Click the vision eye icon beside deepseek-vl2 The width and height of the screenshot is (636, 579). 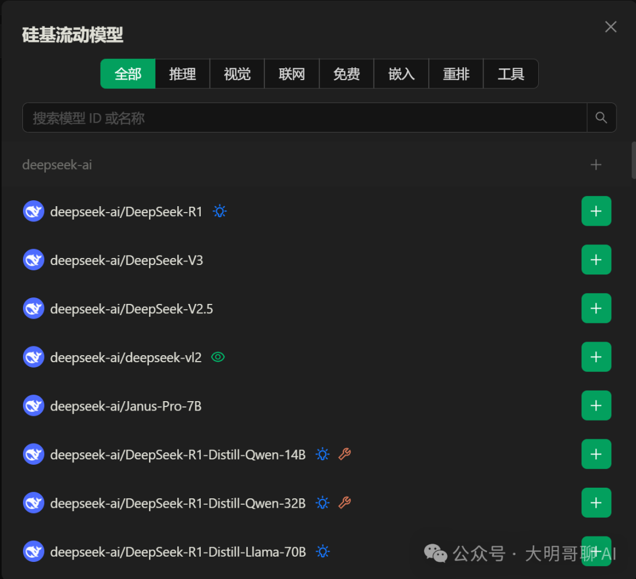[x=218, y=357]
